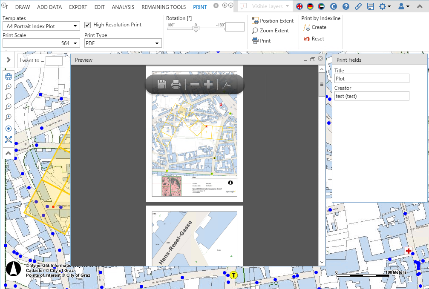
Task: Collapse the left map toolbar with the chevron
Action: (8, 152)
